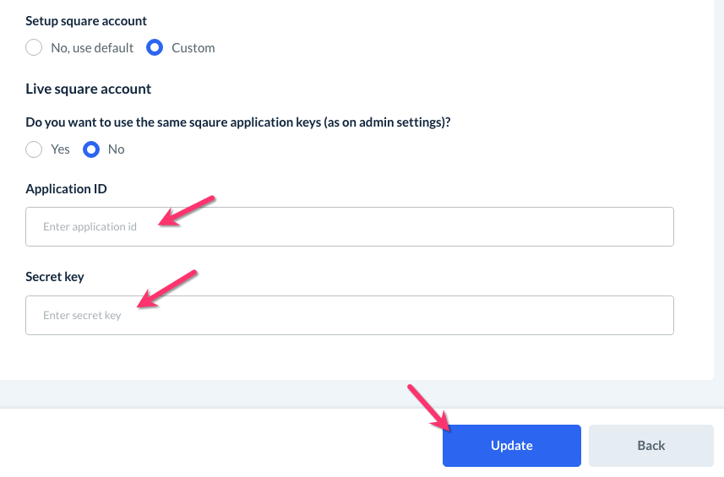Focus the "Enter application id" input field
724x477 pixels.
(349, 226)
